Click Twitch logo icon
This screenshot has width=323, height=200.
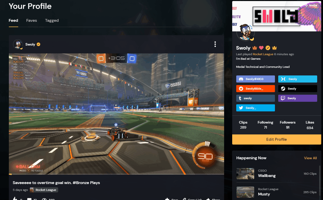(x=283, y=98)
